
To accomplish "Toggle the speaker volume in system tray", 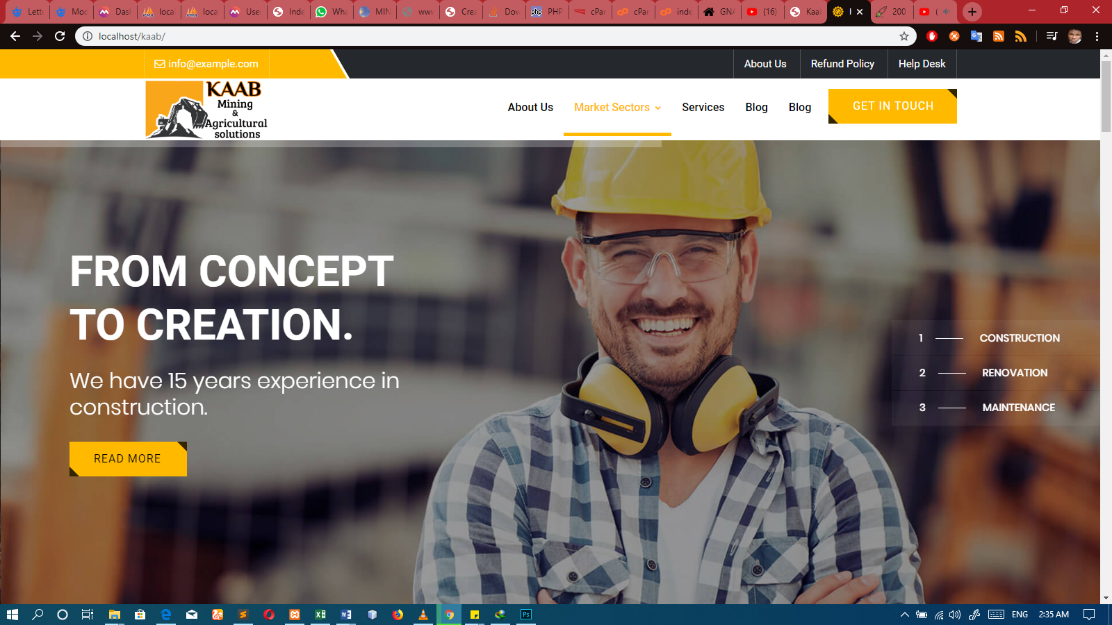I will 955,615.
